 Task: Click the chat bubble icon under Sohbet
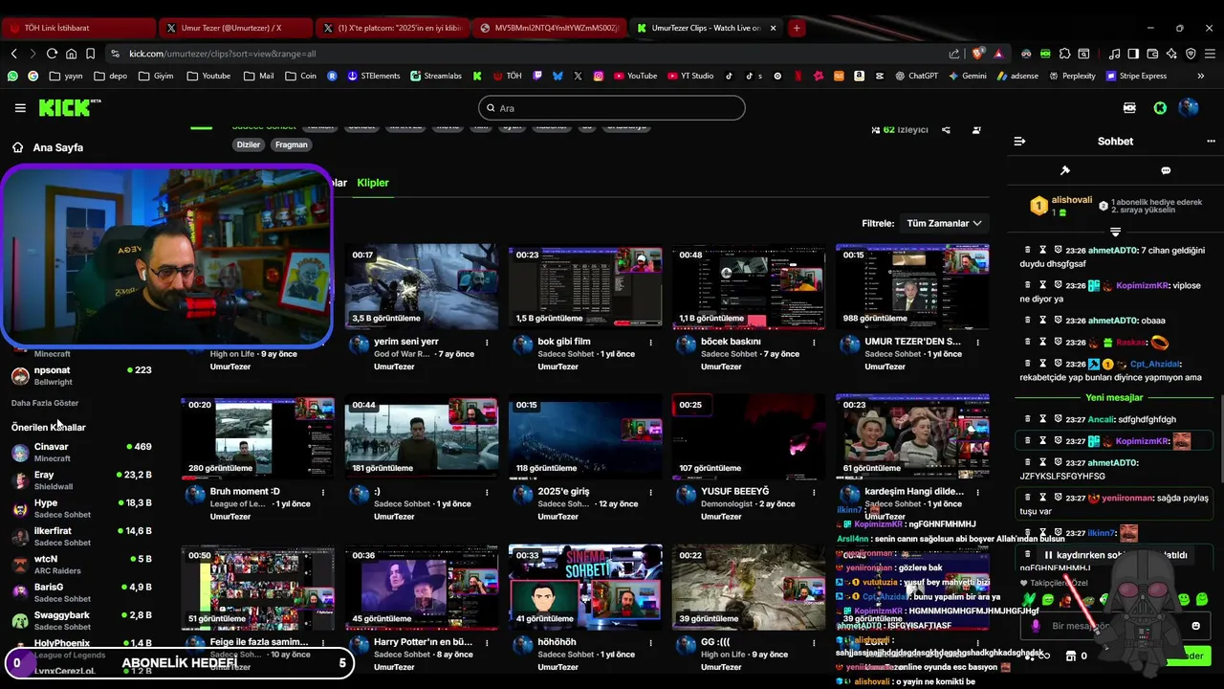(1166, 170)
